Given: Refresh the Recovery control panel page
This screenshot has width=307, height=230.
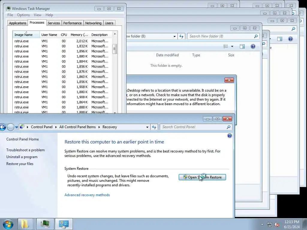Looking at the screenshot, I should pos(154,127).
